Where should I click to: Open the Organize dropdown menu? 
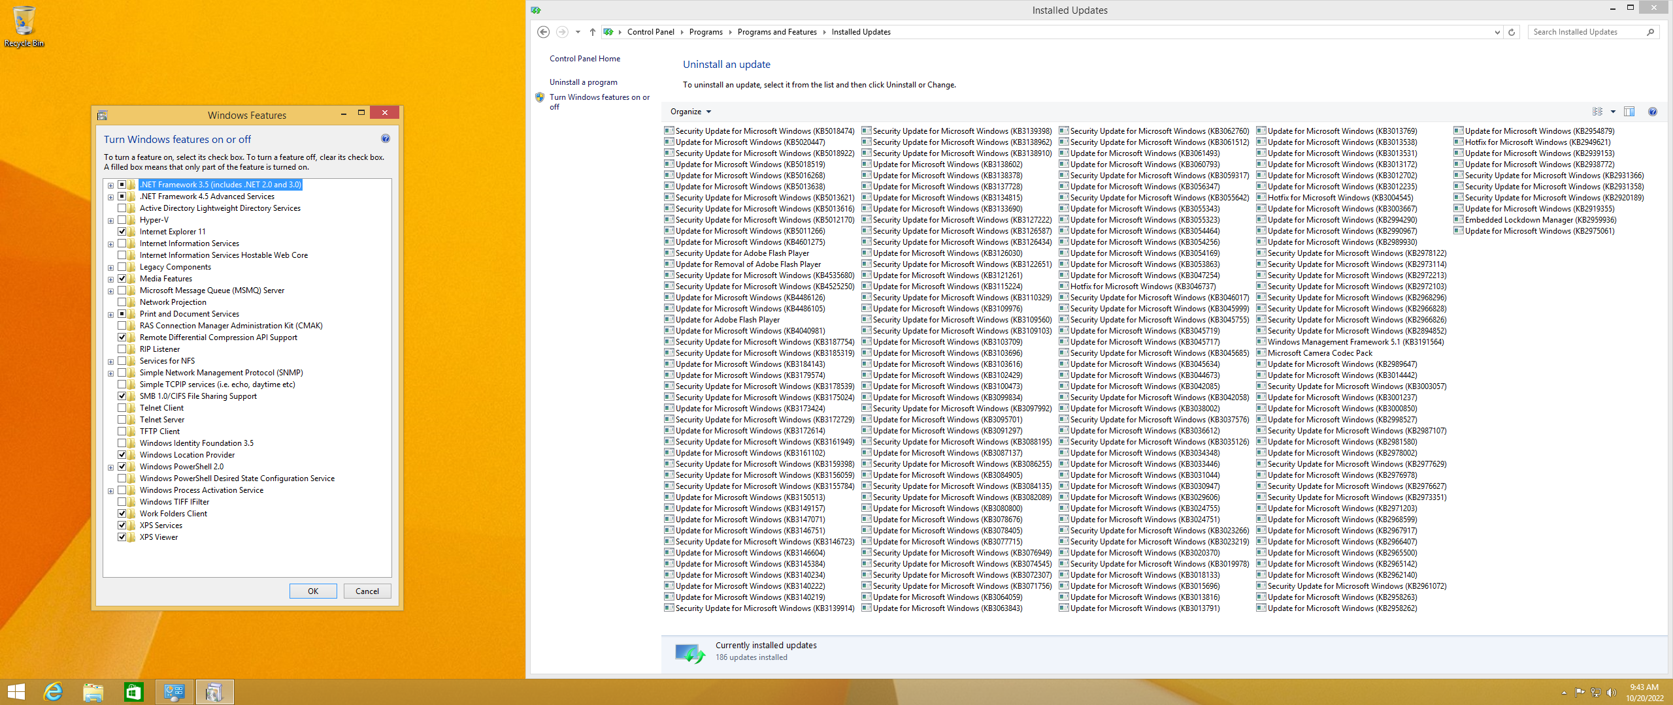[690, 112]
